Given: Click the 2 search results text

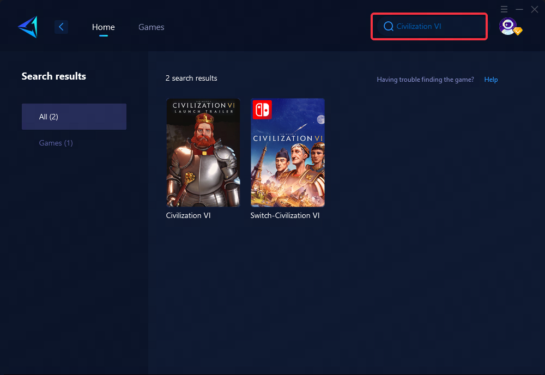Looking at the screenshot, I should tap(191, 78).
